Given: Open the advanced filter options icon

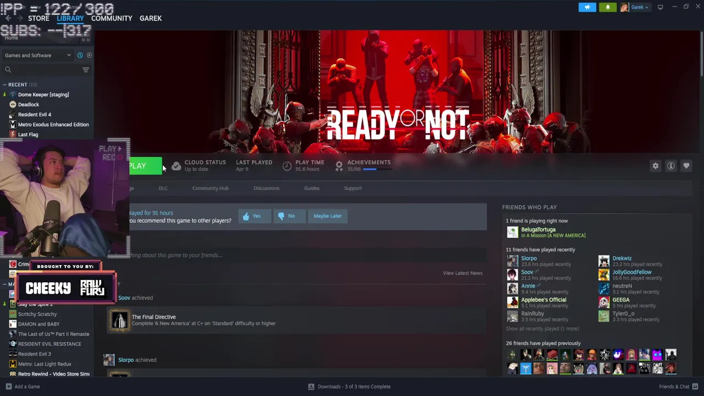Looking at the screenshot, I should 86,69.
